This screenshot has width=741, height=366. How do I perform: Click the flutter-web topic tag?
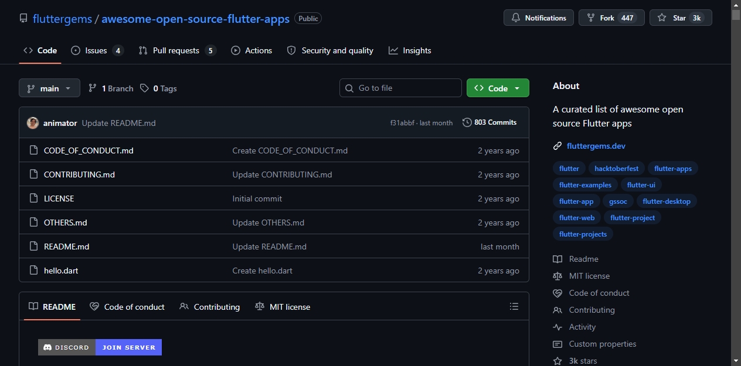[577, 218]
